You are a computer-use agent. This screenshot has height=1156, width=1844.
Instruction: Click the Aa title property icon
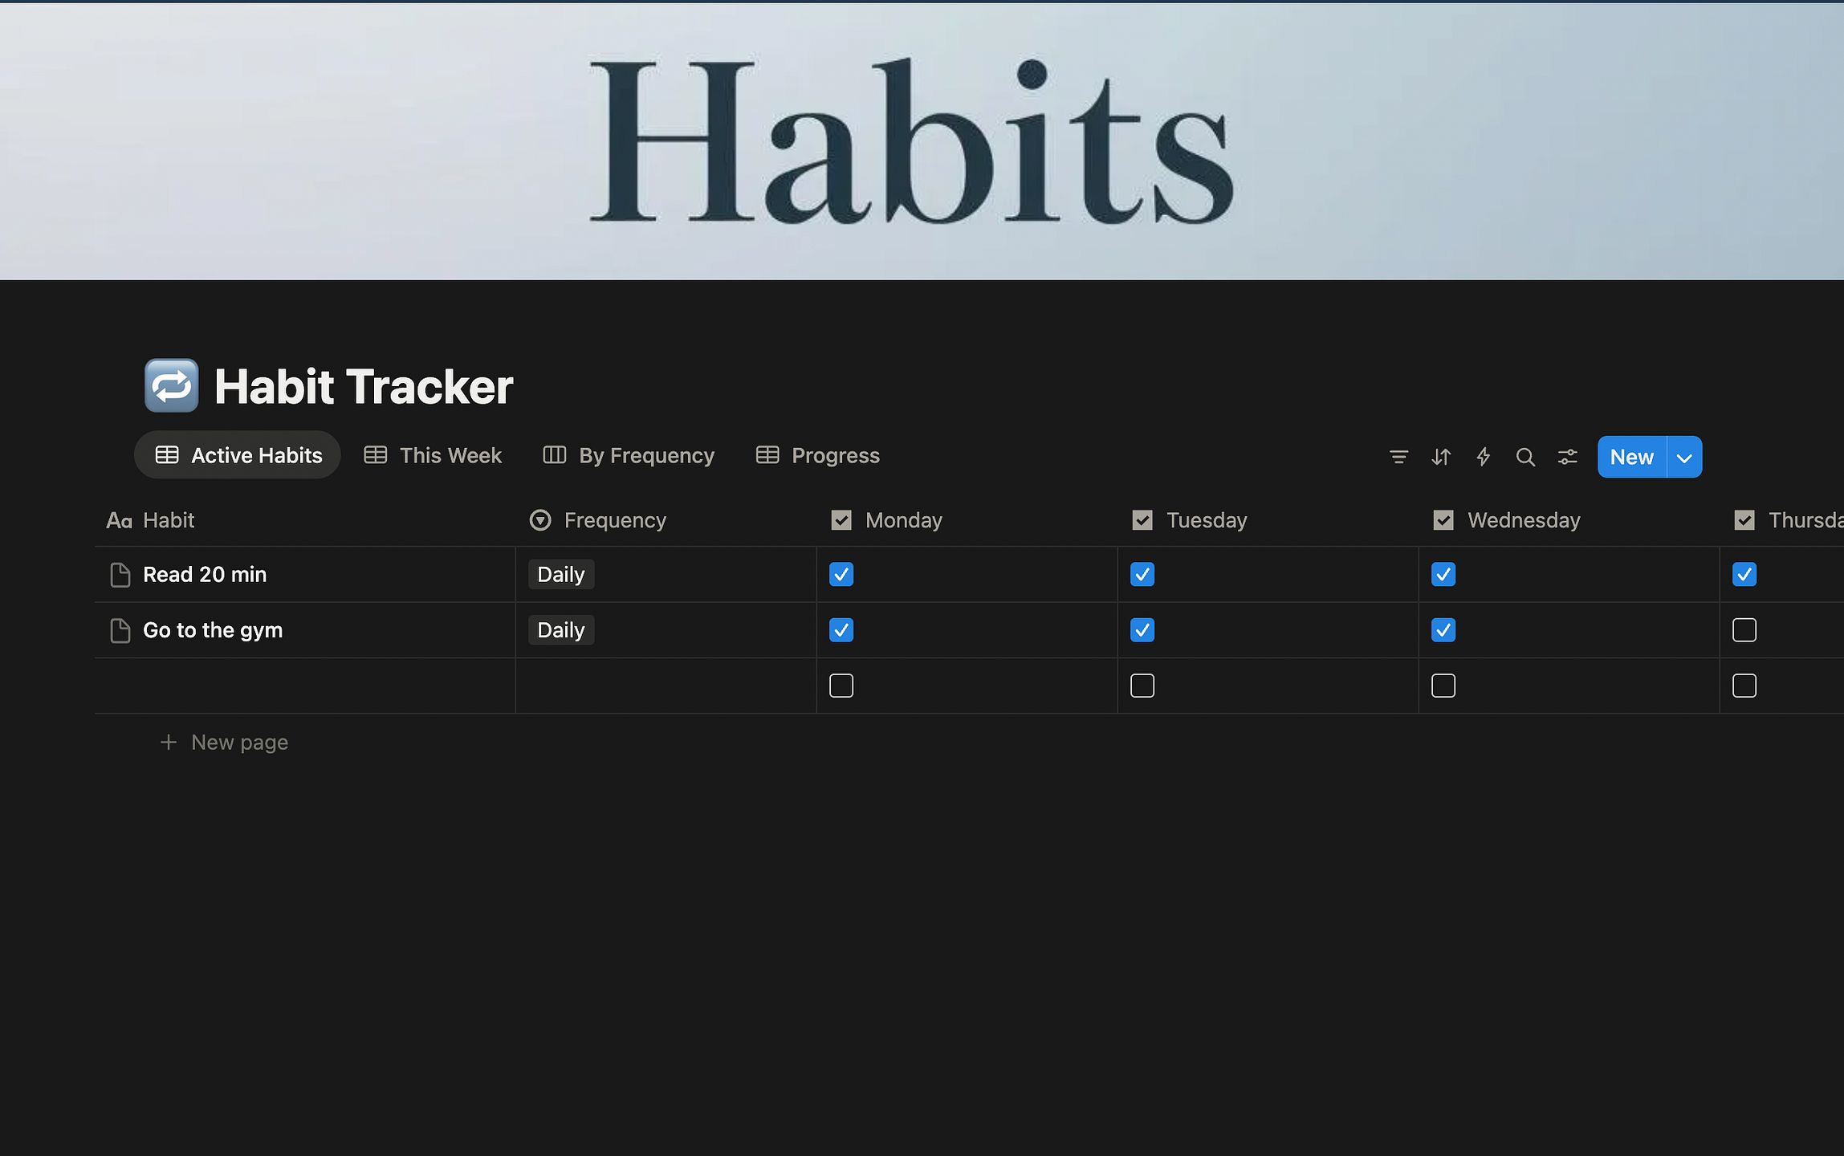click(x=119, y=521)
